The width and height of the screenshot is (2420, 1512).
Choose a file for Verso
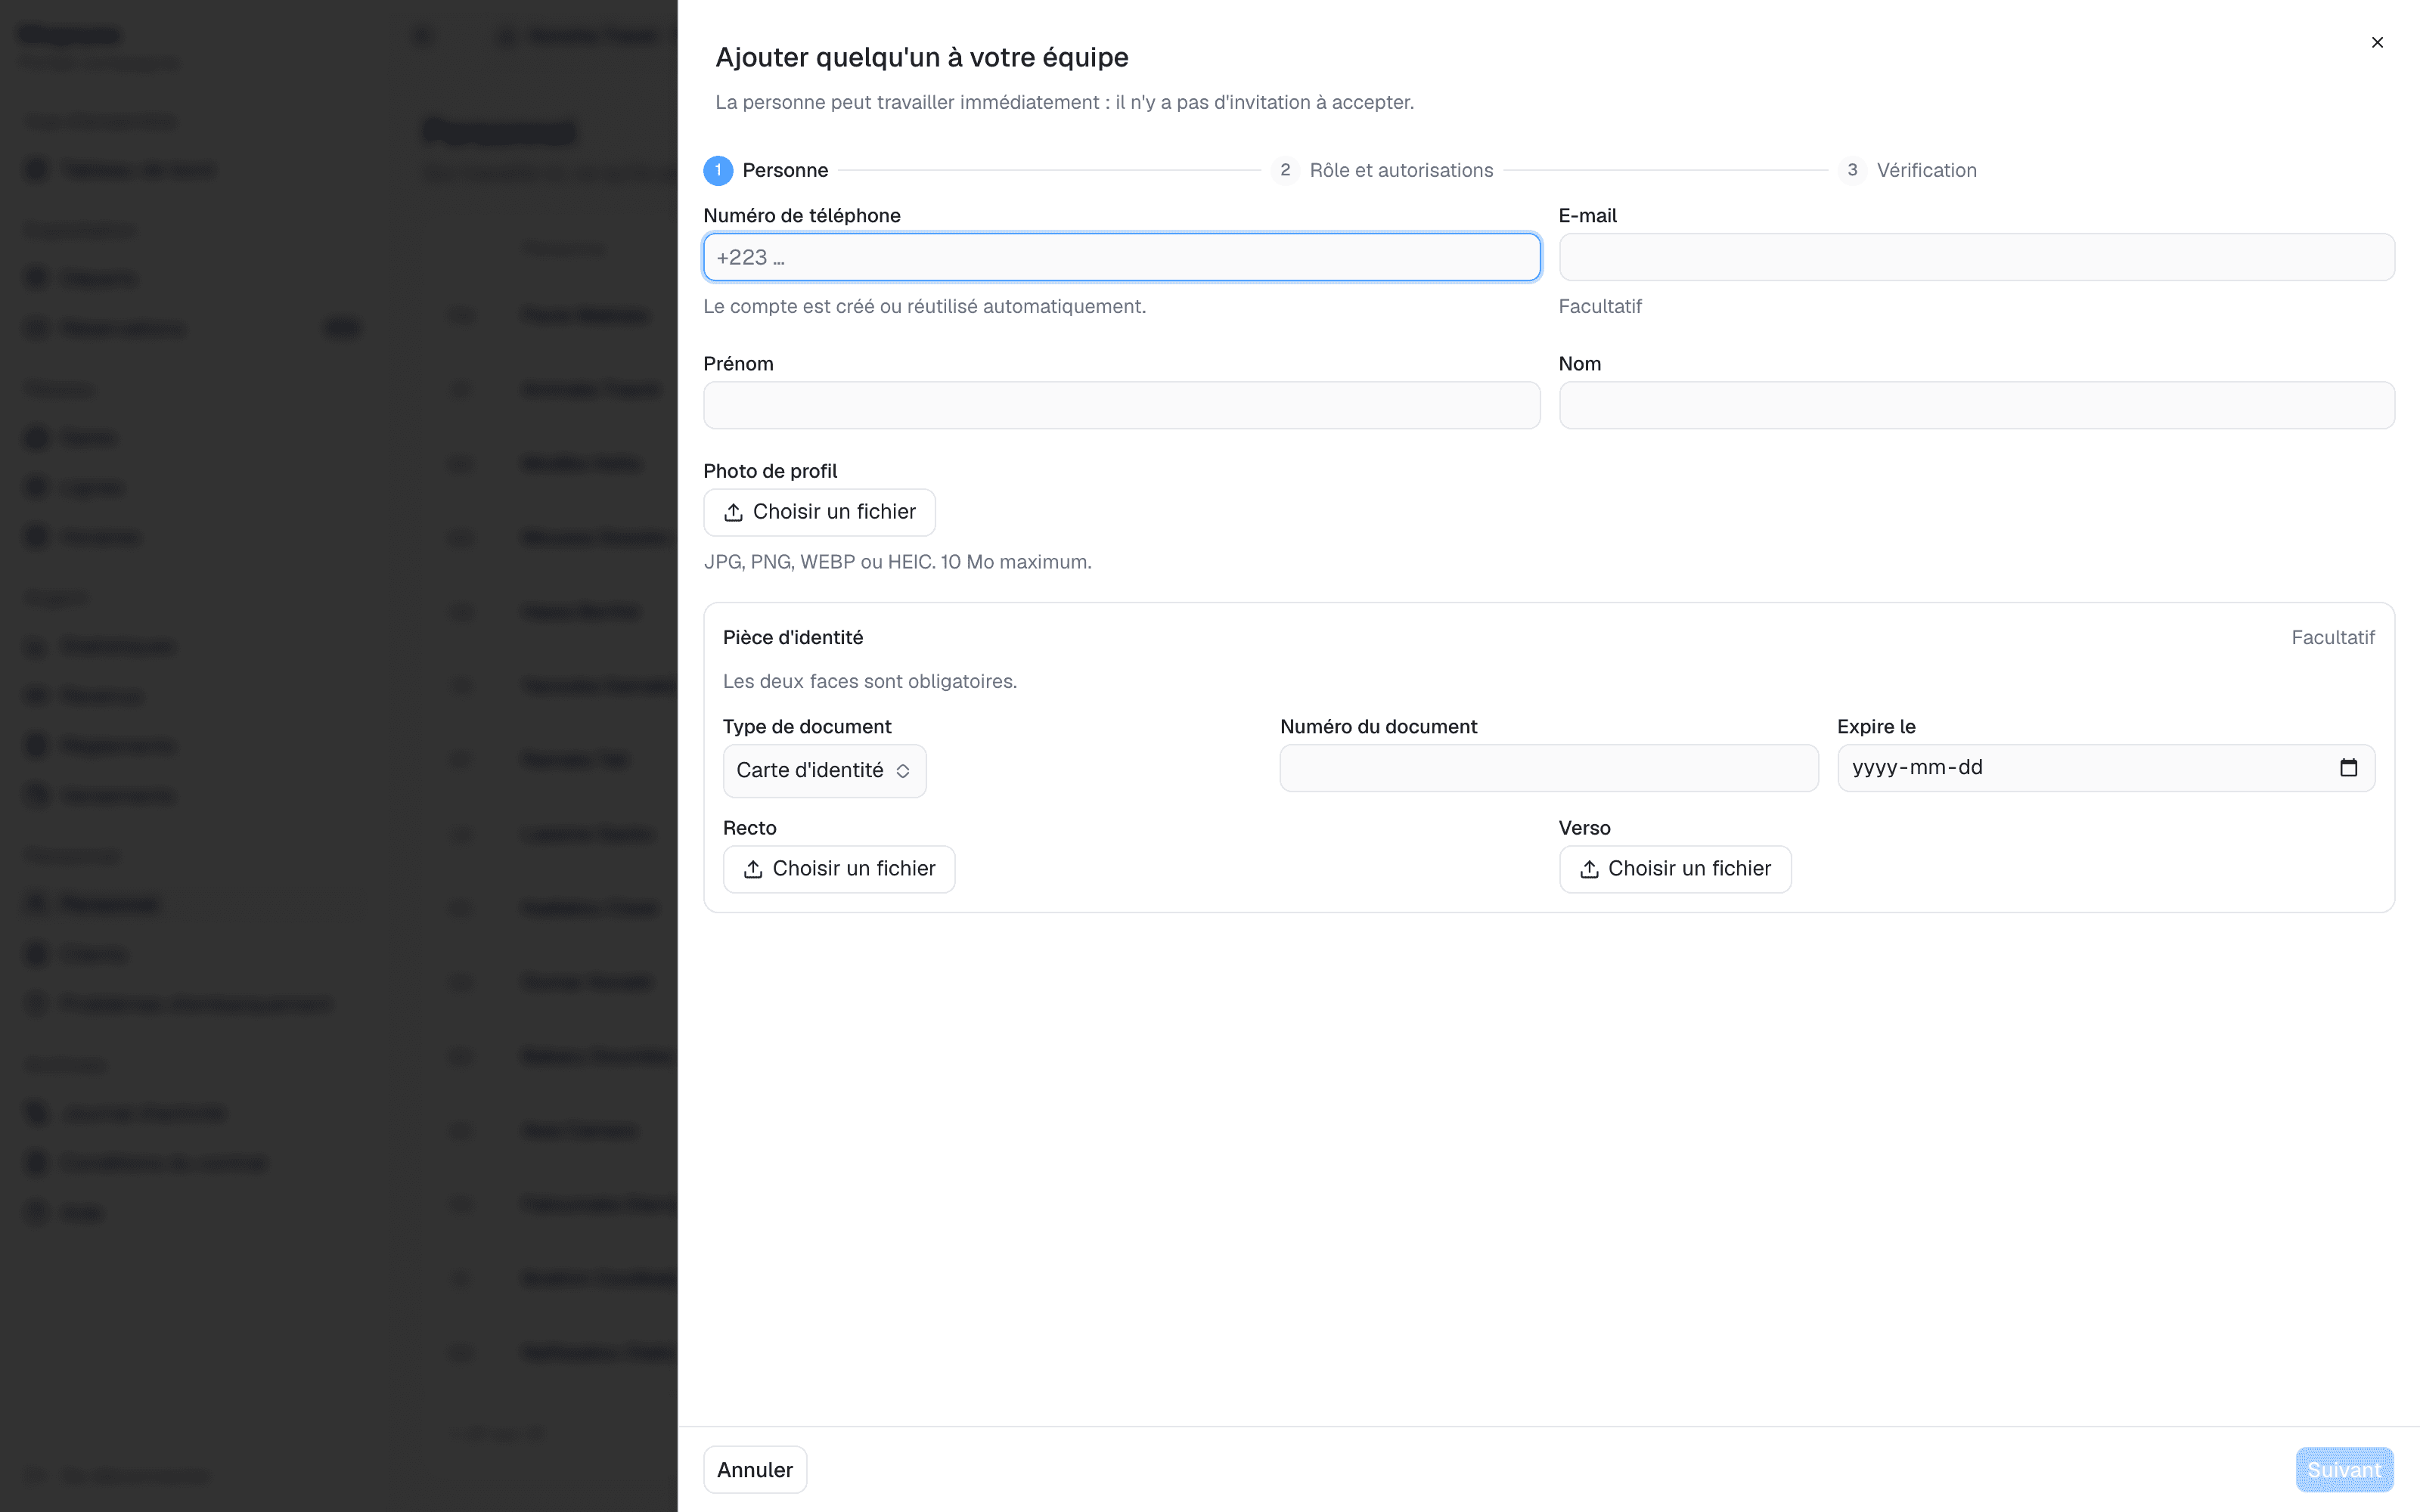click(1675, 869)
